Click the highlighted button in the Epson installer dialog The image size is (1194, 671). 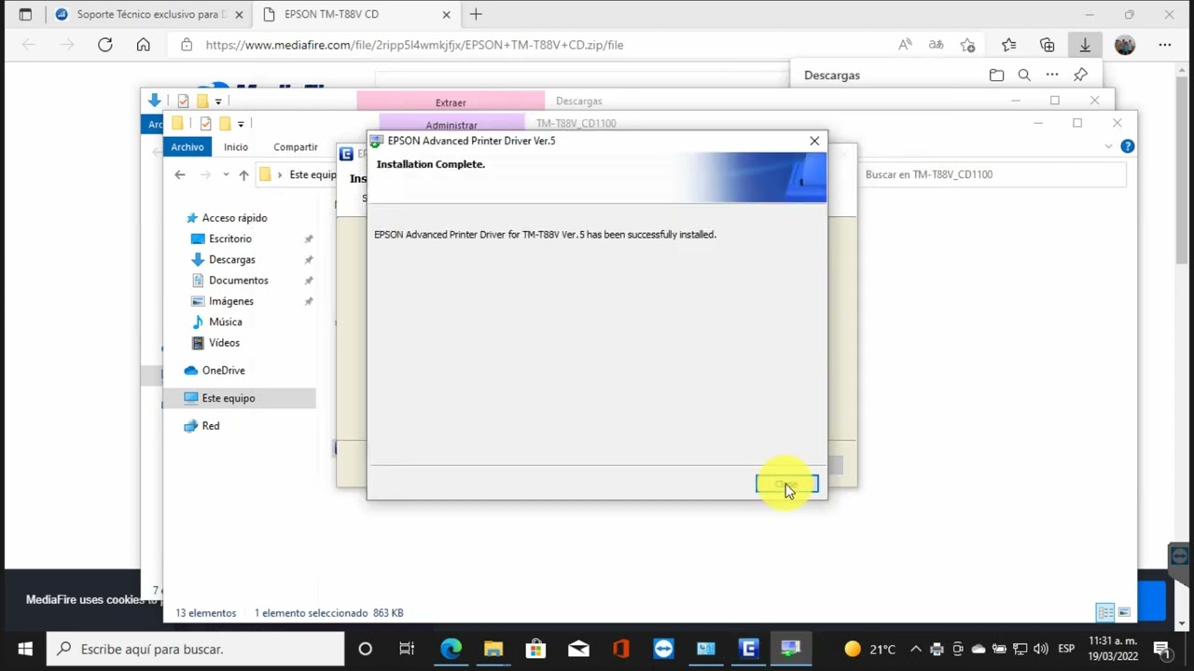tap(786, 484)
